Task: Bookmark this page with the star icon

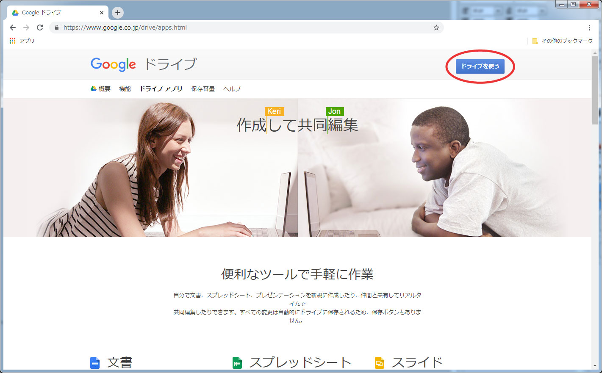Action: tap(436, 28)
